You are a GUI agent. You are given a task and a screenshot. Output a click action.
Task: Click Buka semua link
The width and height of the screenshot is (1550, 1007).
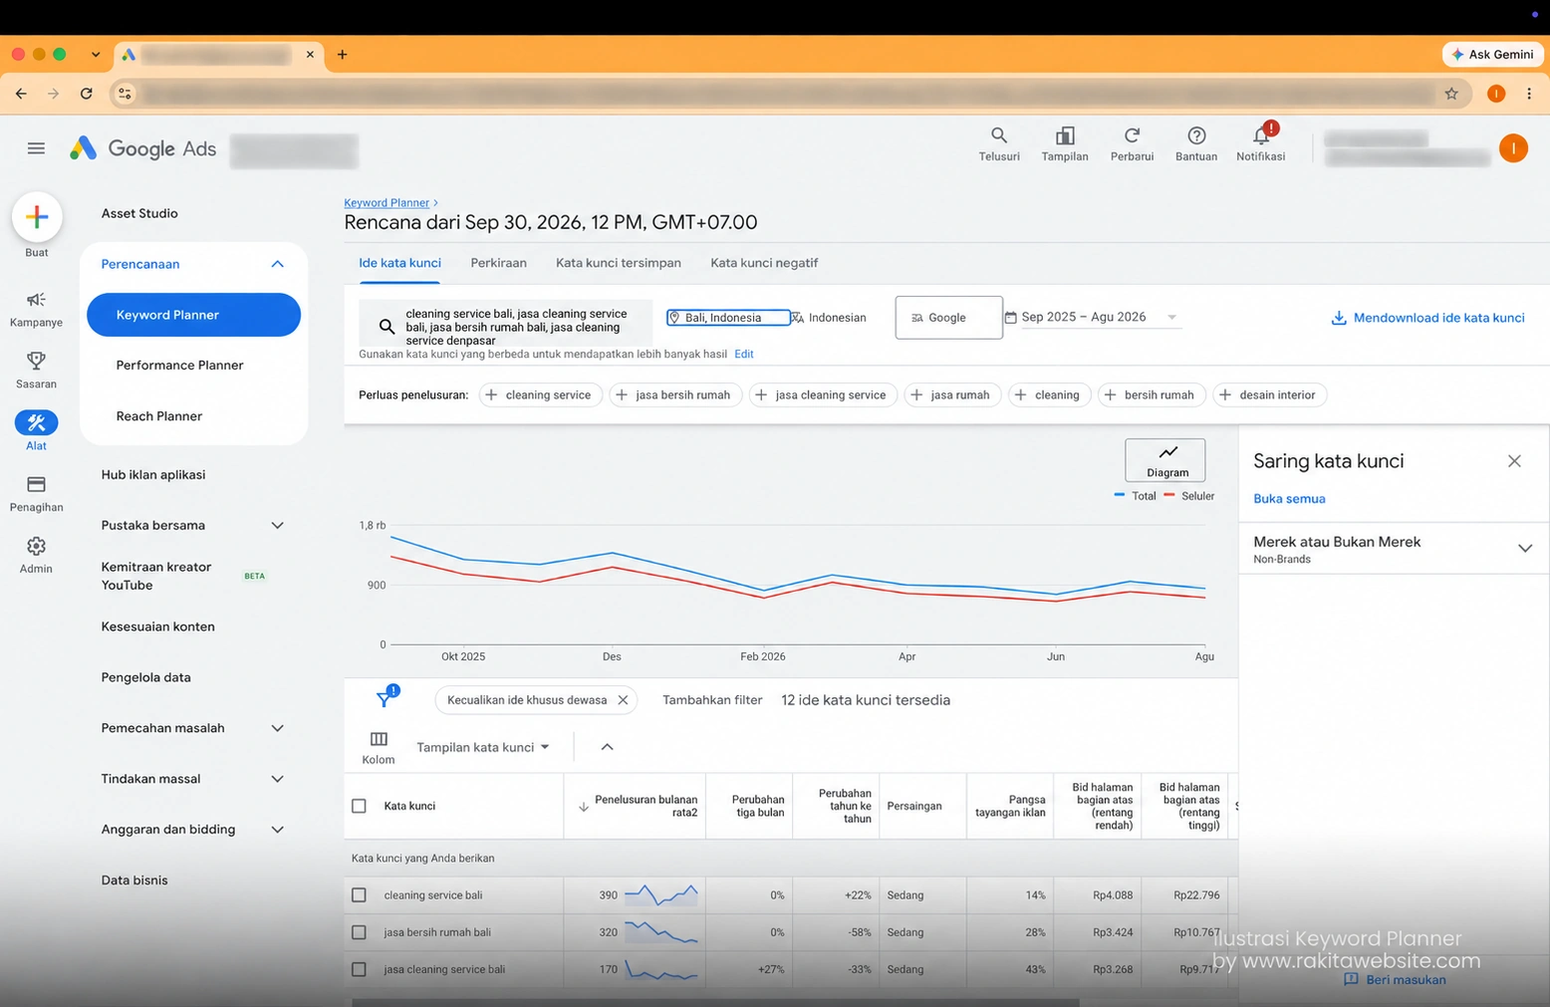point(1289,499)
